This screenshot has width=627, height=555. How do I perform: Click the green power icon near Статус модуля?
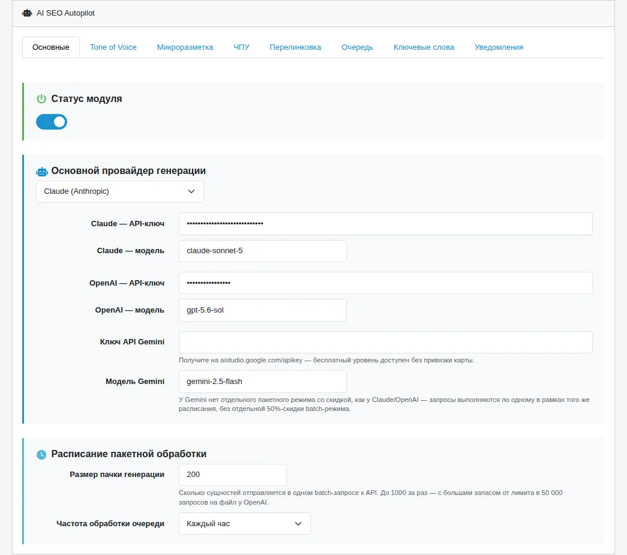pos(41,99)
